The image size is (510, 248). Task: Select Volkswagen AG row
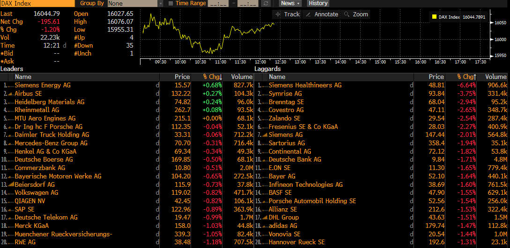[x=127, y=192]
